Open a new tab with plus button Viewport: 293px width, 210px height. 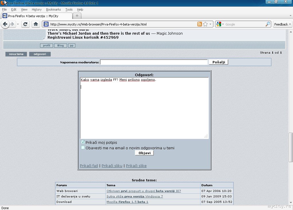[x=77, y=16]
